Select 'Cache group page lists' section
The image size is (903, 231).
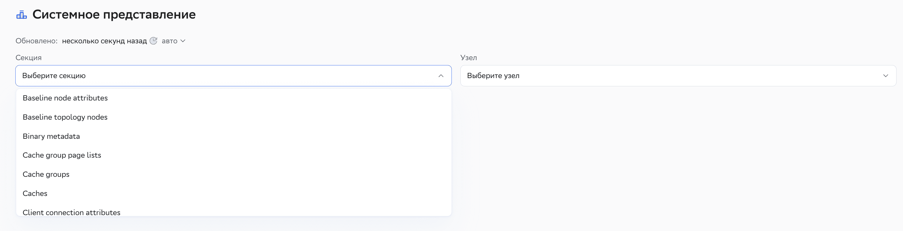[62, 155]
